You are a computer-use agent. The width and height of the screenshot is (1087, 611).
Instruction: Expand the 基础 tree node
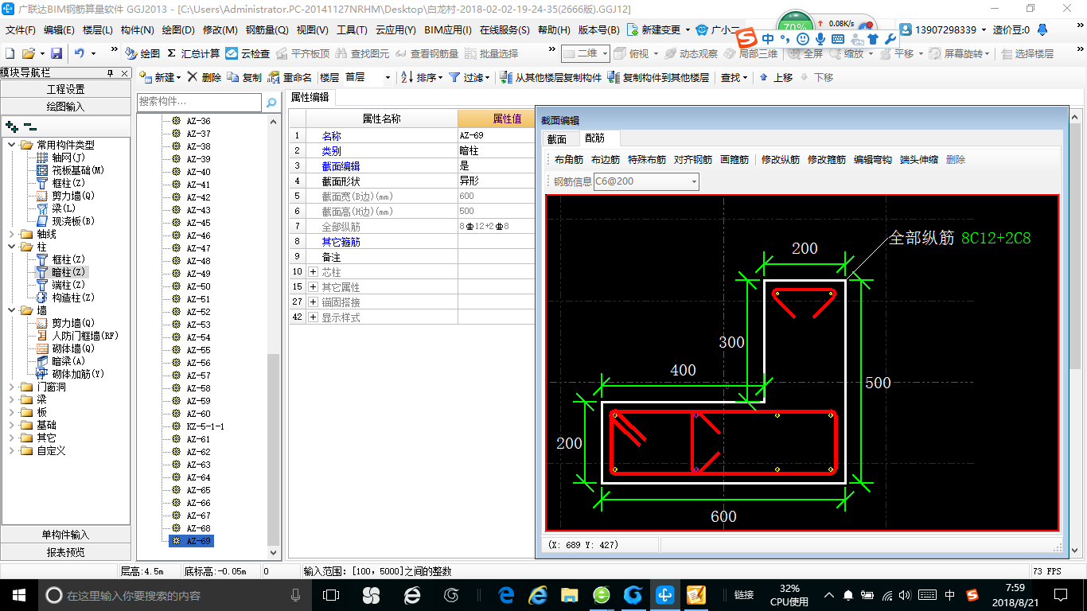pyautogui.click(x=11, y=425)
